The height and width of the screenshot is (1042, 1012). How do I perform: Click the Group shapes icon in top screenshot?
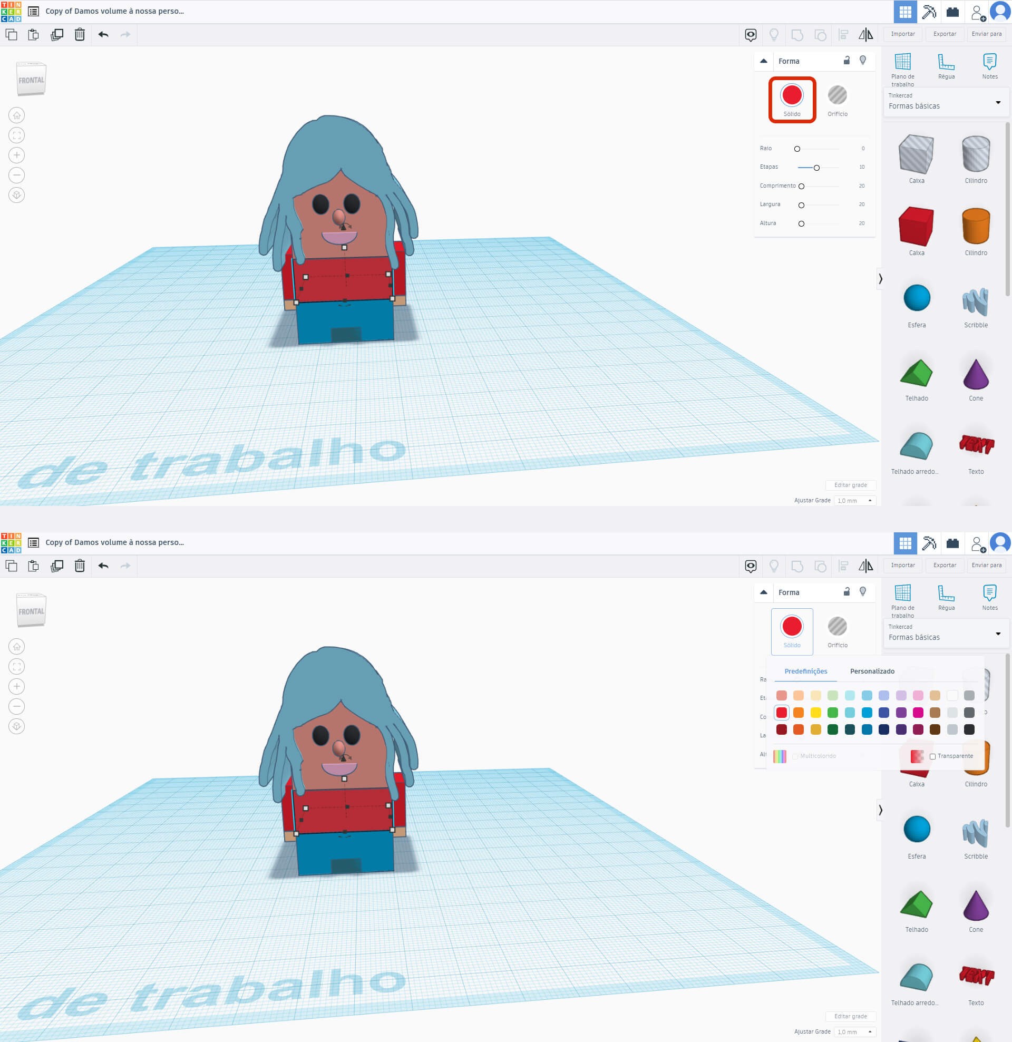point(797,35)
